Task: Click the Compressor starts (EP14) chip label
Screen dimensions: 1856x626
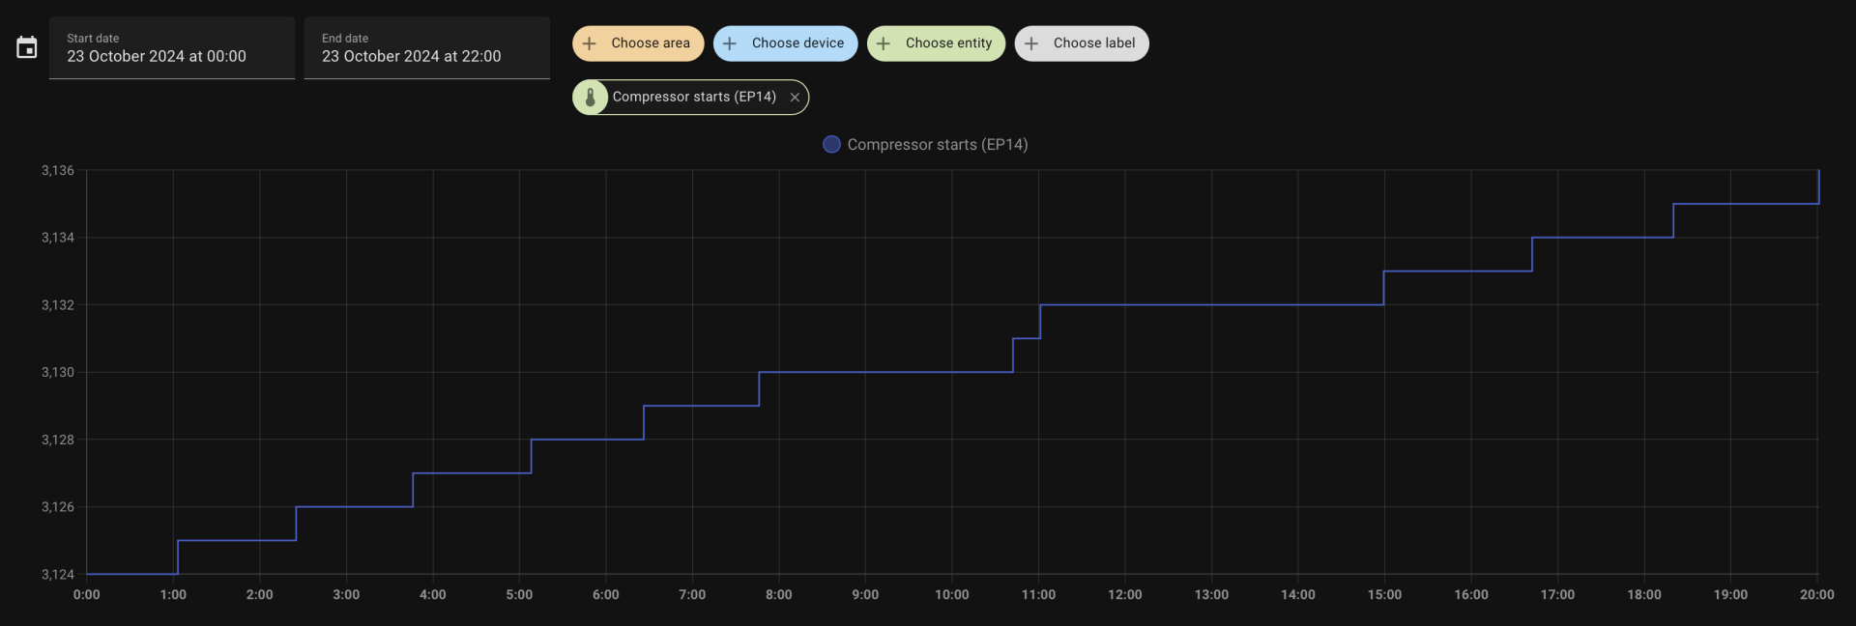Action: 694,97
